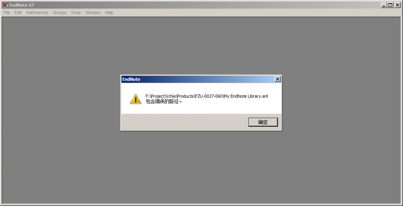Click the yellow warning triangle icon
Screen dimensions: 403x206
coord(135,99)
